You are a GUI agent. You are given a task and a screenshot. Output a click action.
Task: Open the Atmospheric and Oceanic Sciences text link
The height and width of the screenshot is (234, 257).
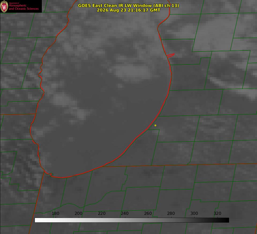click(x=24, y=7)
